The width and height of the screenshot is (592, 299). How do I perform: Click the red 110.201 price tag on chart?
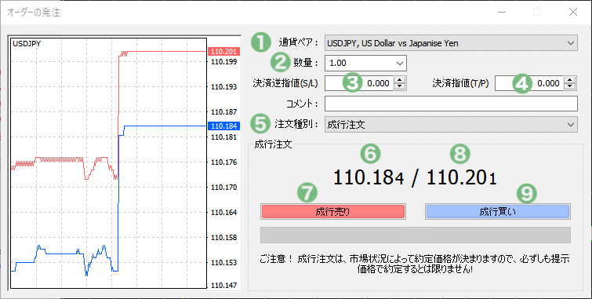pyautogui.click(x=223, y=52)
